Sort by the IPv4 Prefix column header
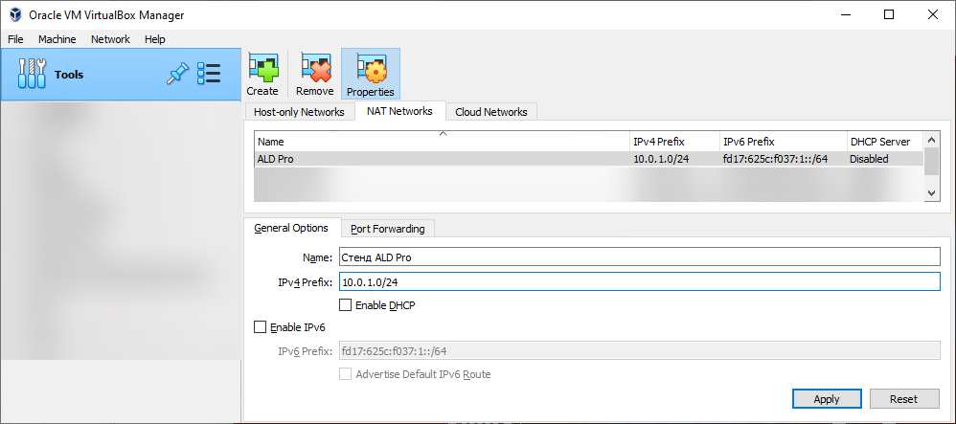The width and height of the screenshot is (956, 424). (x=675, y=142)
